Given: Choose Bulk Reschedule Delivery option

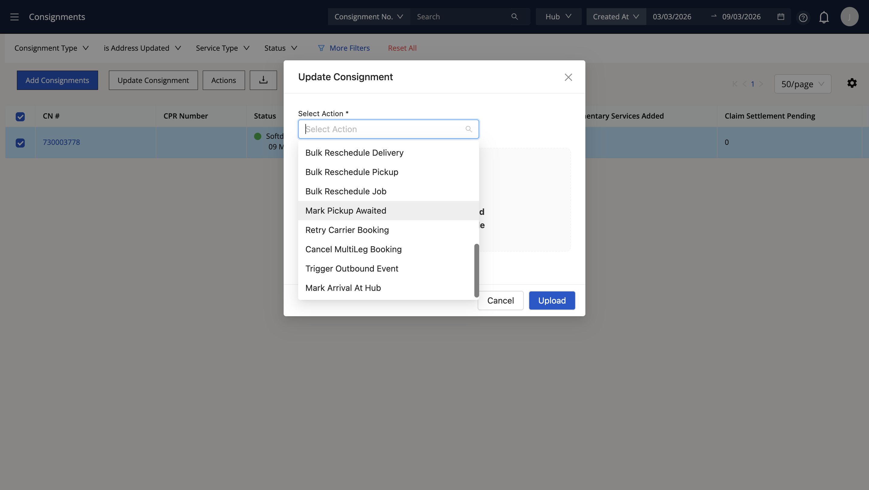Looking at the screenshot, I should (x=354, y=153).
